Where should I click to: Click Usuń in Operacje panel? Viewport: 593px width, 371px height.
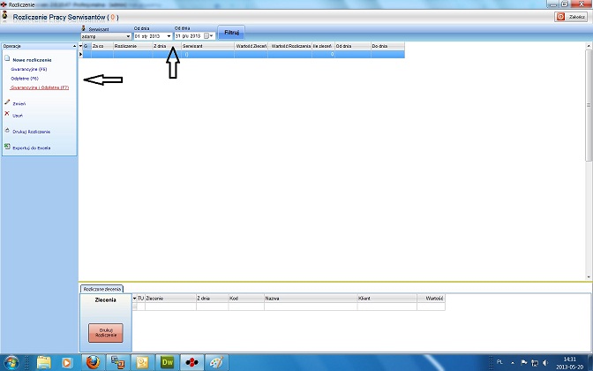18,116
